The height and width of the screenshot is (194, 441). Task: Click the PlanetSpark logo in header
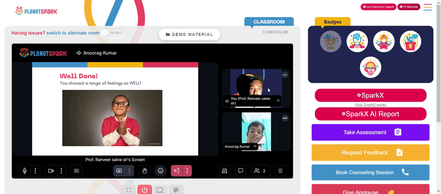coord(36,11)
